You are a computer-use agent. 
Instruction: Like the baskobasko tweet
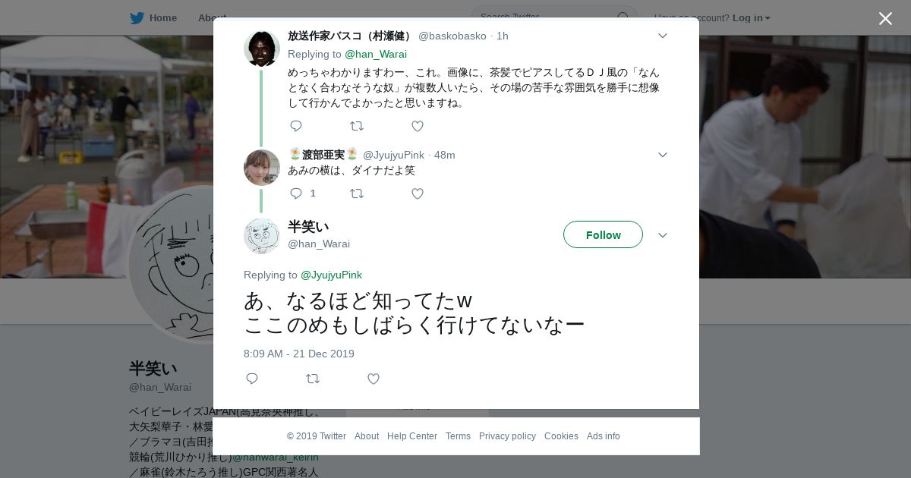tap(418, 126)
